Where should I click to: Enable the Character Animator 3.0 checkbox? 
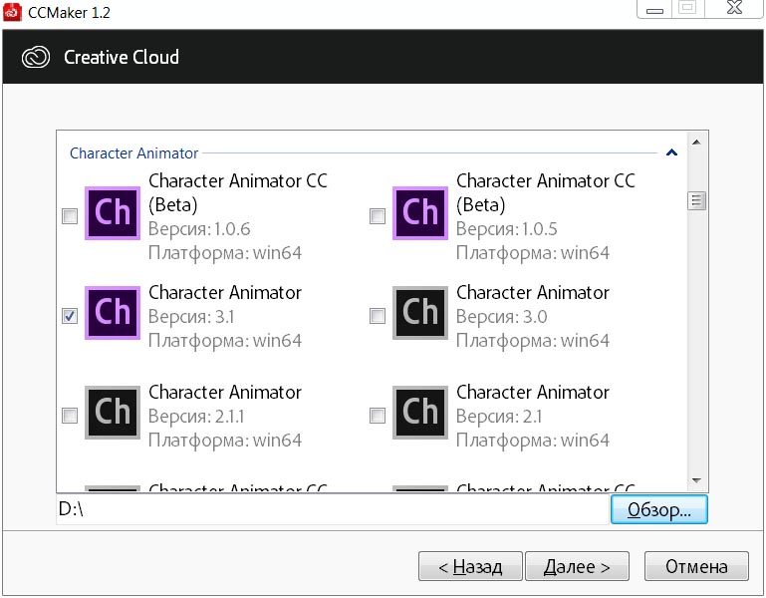[378, 316]
